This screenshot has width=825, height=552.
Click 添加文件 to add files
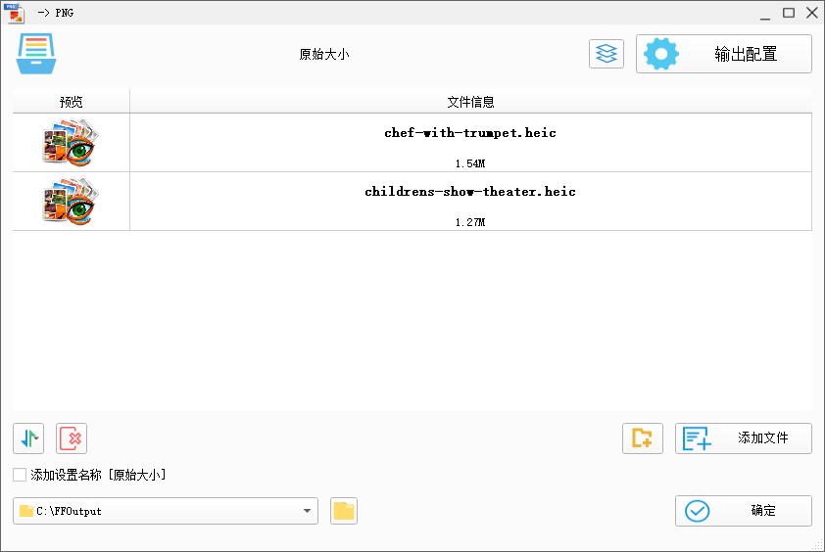pyautogui.click(x=744, y=438)
